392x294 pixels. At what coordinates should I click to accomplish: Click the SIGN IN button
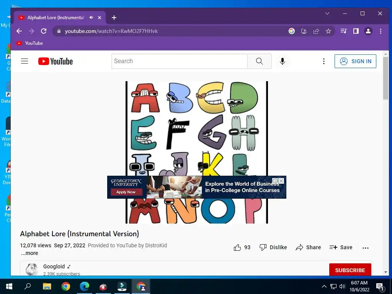tap(355, 61)
